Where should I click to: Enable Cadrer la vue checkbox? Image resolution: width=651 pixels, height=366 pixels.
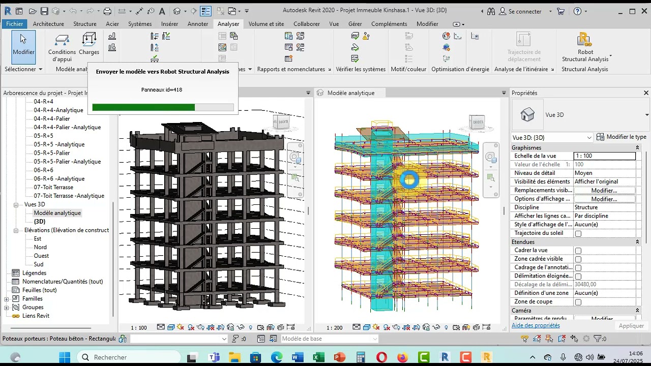click(x=578, y=251)
